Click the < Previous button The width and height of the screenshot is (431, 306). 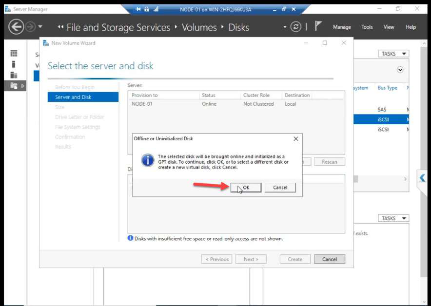pos(216,259)
